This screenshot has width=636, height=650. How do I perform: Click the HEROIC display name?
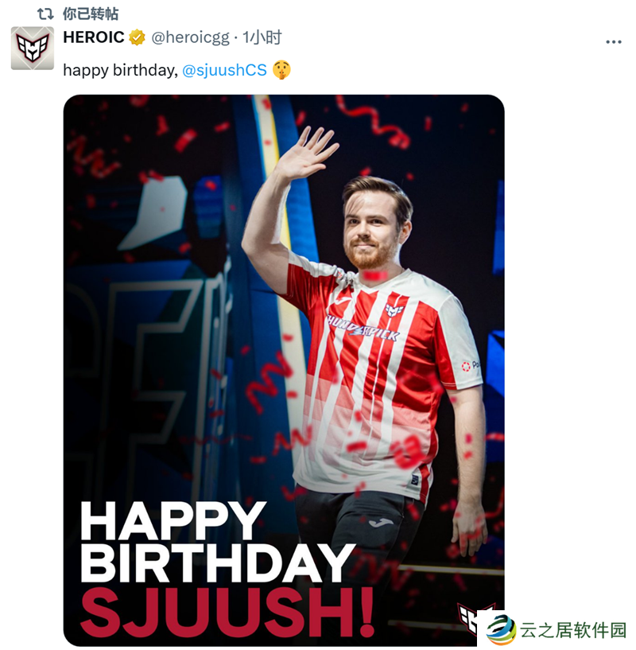pyautogui.click(x=94, y=37)
